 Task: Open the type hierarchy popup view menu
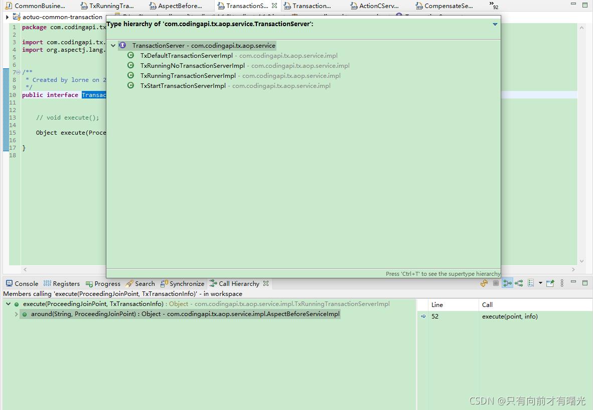pos(495,24)
